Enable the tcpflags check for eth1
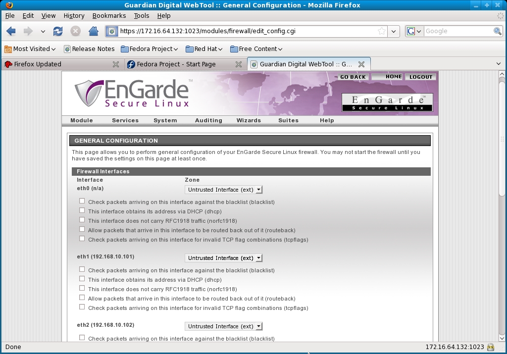This screenshot has height=354, width=507. [82, 307]
